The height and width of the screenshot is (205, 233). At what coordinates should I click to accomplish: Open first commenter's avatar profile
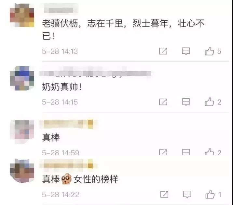(x=22, y=15)
